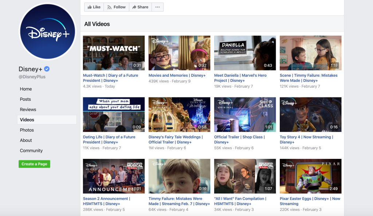Screen dimensions: 373x216
Task: Follow the Disney+ page
Action: point(116,7)
